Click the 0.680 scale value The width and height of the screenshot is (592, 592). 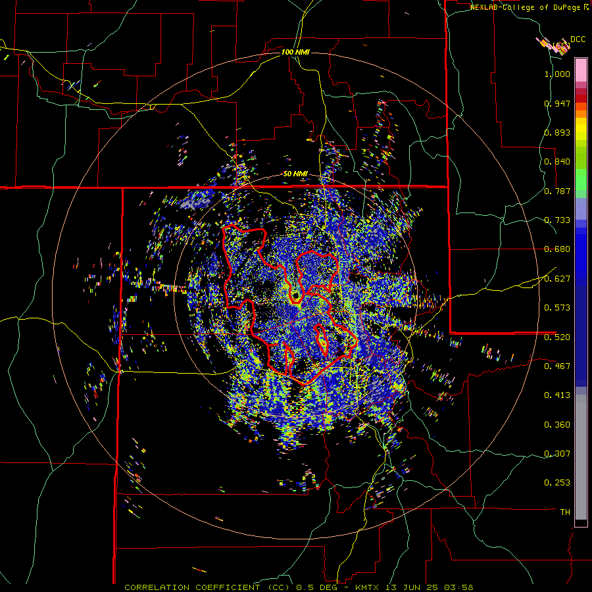point(557,249)
